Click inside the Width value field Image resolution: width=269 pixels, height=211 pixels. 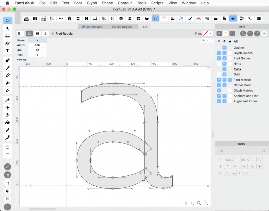[x=37, y=45]
